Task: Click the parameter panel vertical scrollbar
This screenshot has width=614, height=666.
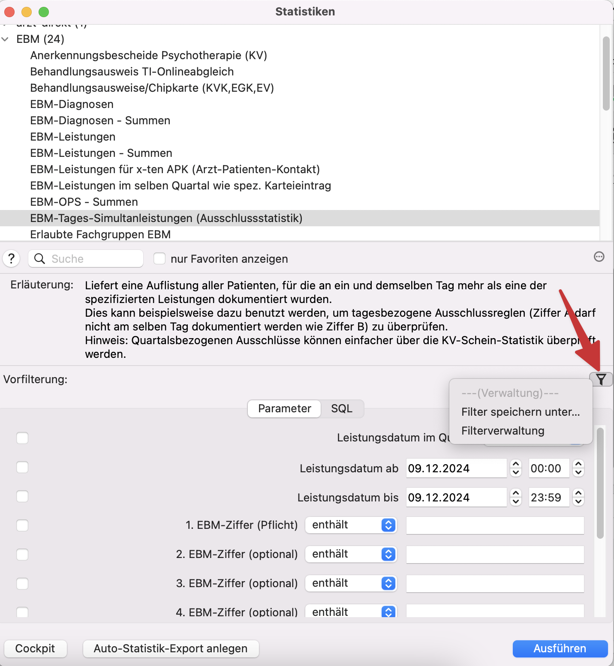Action: [x=600, y=483]
